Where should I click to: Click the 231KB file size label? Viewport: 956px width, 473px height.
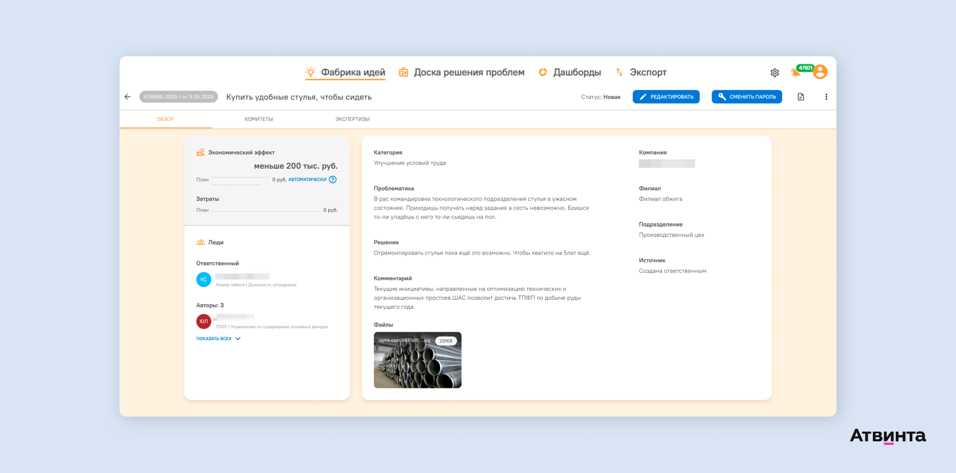pos(446,341)
